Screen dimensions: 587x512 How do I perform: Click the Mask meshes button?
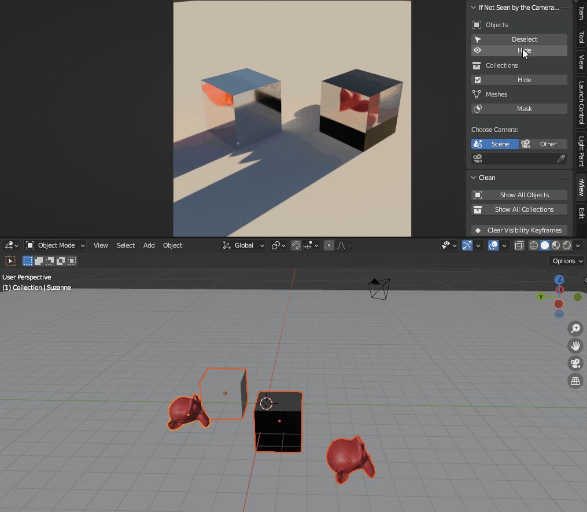(519, 109)
